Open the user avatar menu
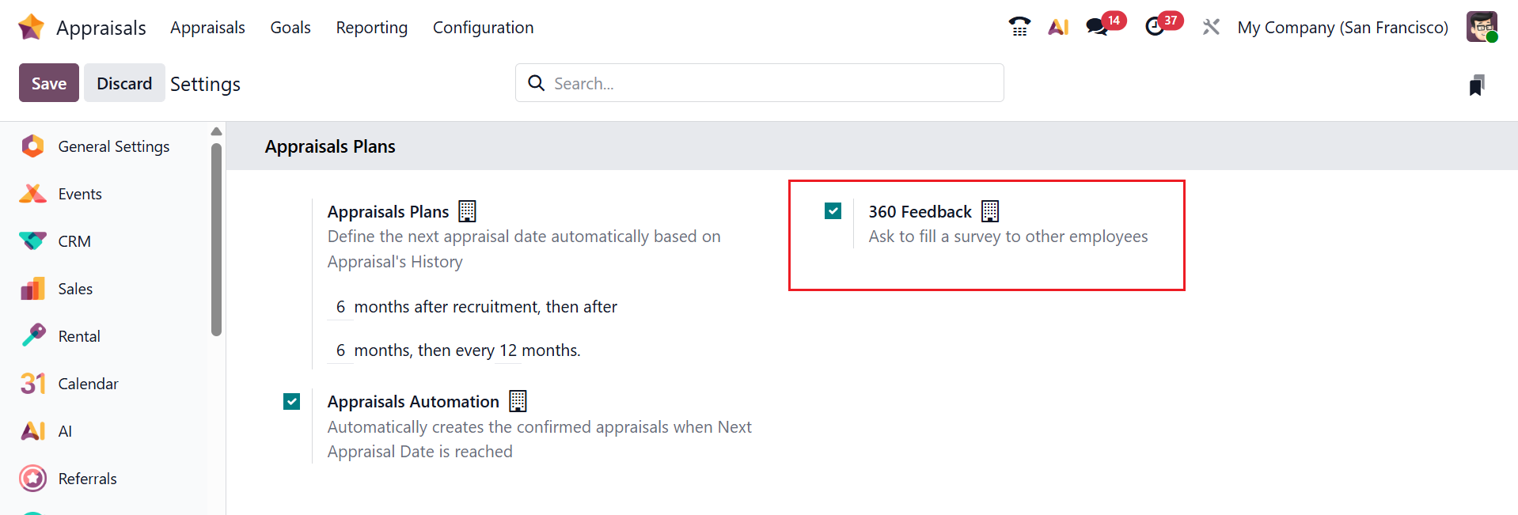The image size is (1518, 515). point(1481,27)
